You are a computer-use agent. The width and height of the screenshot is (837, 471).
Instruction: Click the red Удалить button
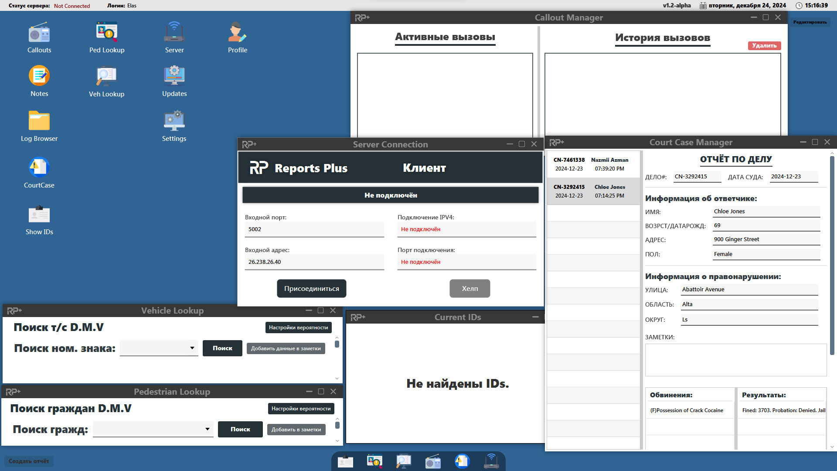point(764,46)
